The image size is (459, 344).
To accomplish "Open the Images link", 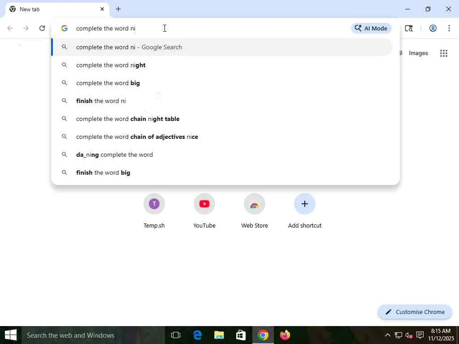I will [418, 53].
